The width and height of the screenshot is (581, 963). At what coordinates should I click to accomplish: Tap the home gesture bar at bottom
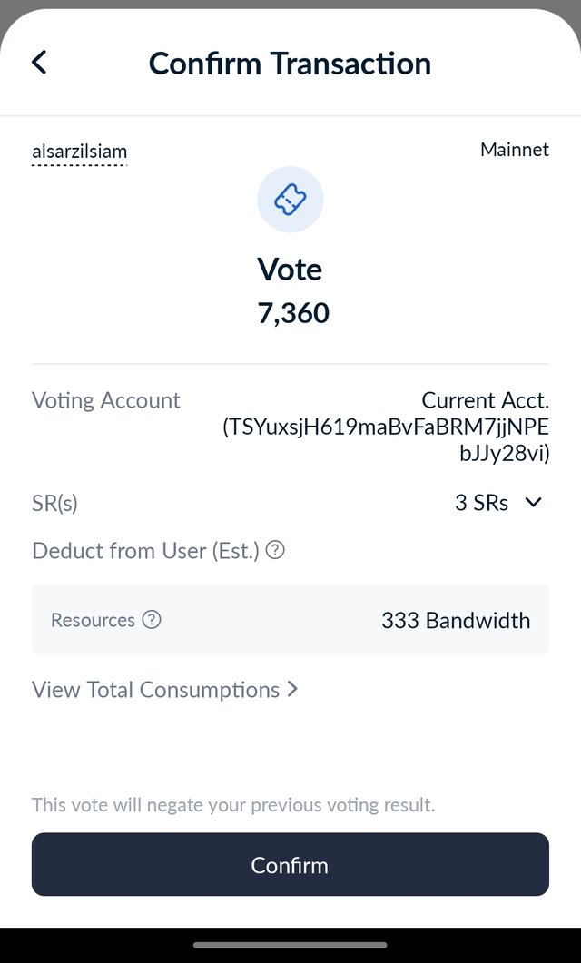coord(290,945)
